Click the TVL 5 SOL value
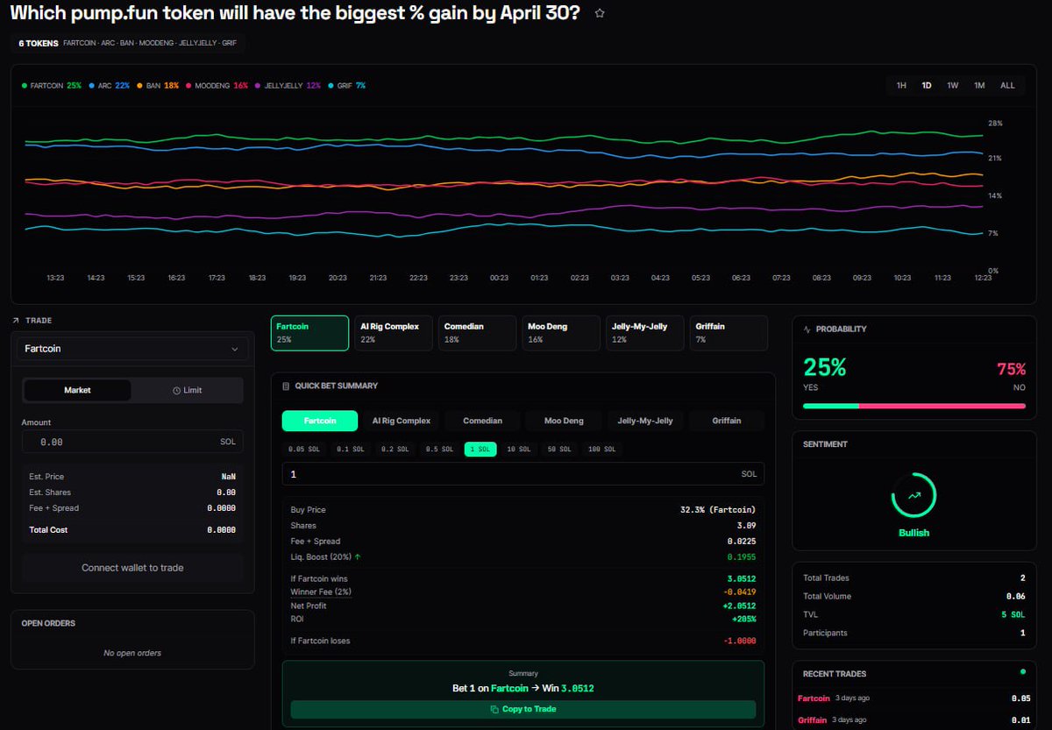This screenshot has height=730, width=1052. 1014,614
